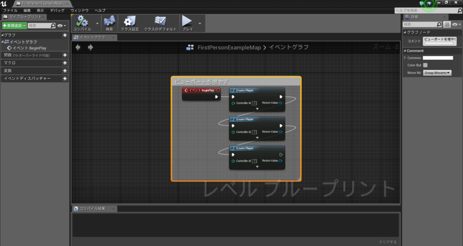463x246 pixels.
Task: Switch to the マイブループリント tab
Action: click(24, 17)
